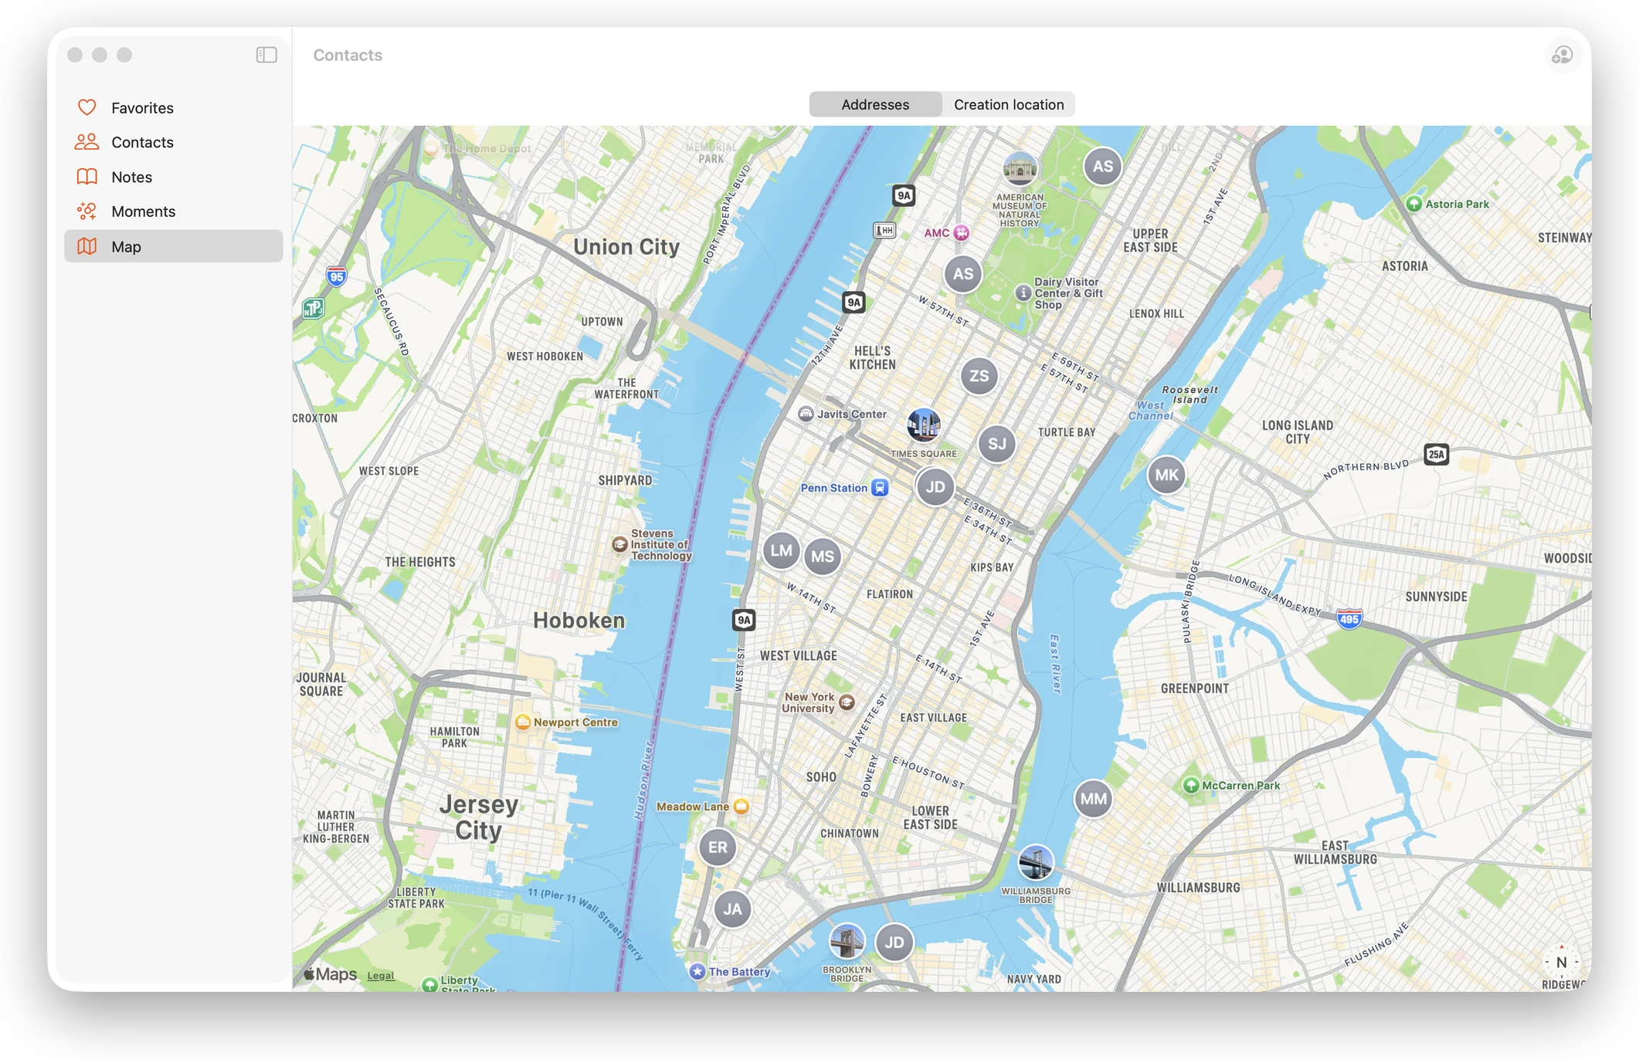Click the Greenpoint neighborhood label
Screen dimensions: 1639x1059
(1195, 689)
